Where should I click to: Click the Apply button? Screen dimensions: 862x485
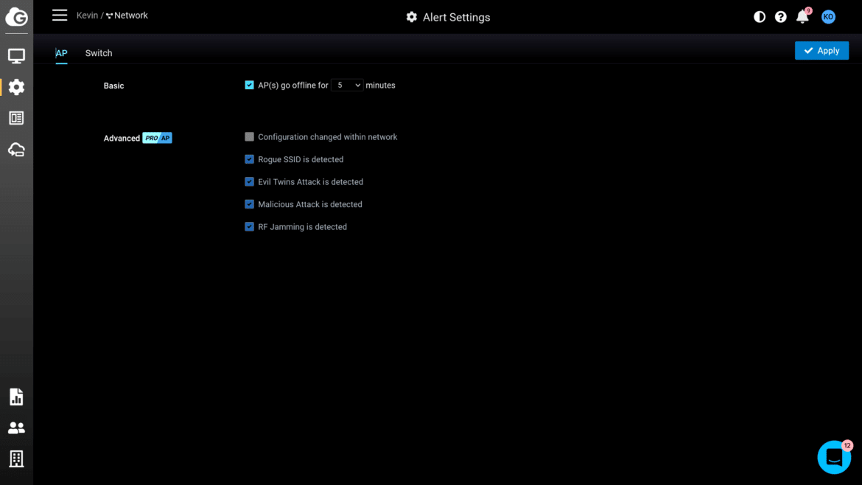point(821,51)
